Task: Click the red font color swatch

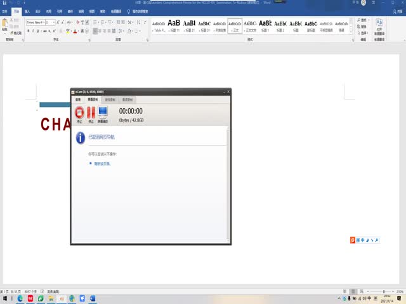Action: (75, 30)
